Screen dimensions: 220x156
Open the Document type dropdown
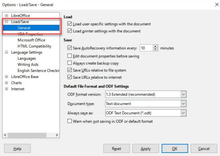coord(146,104)
